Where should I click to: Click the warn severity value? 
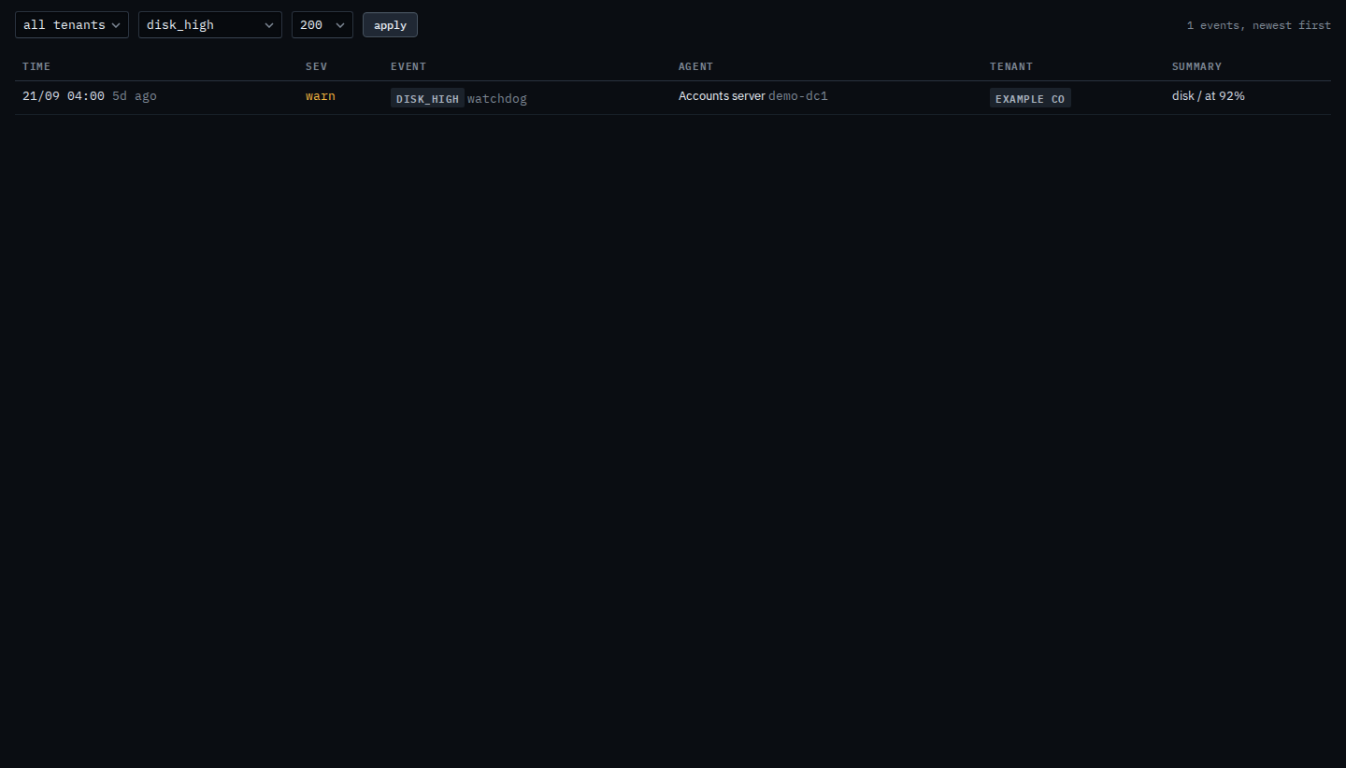point(321,96)
